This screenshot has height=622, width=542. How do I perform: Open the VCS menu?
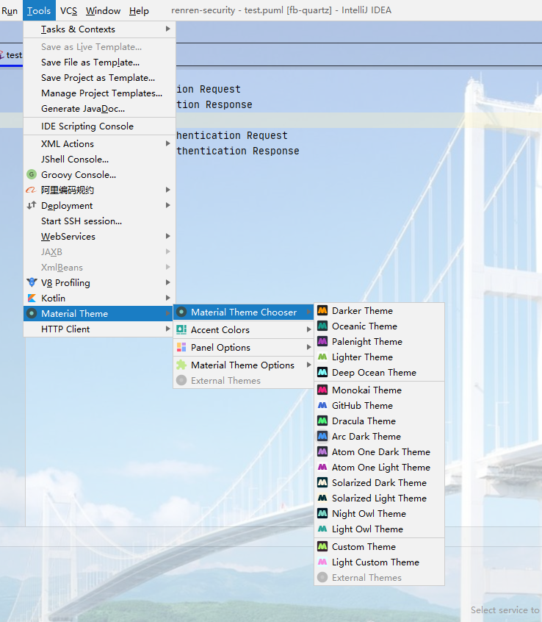click(68, 11)
